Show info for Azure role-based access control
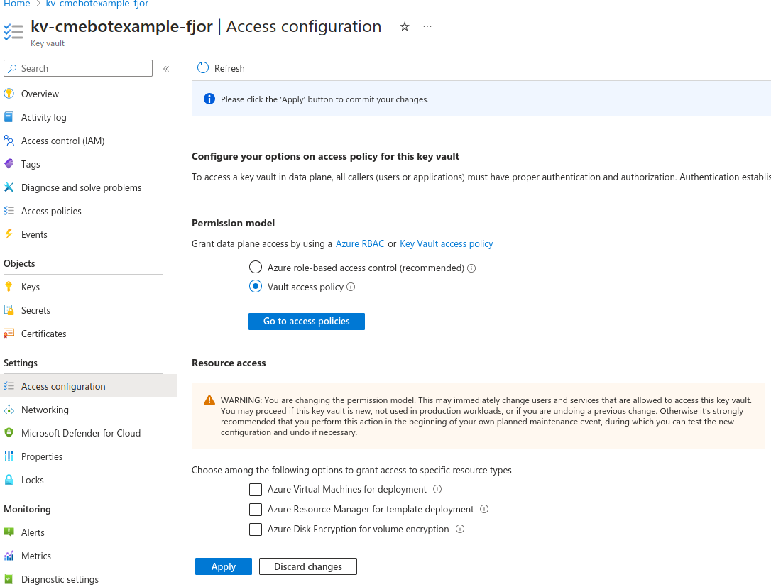 click(x=471, y=268)
